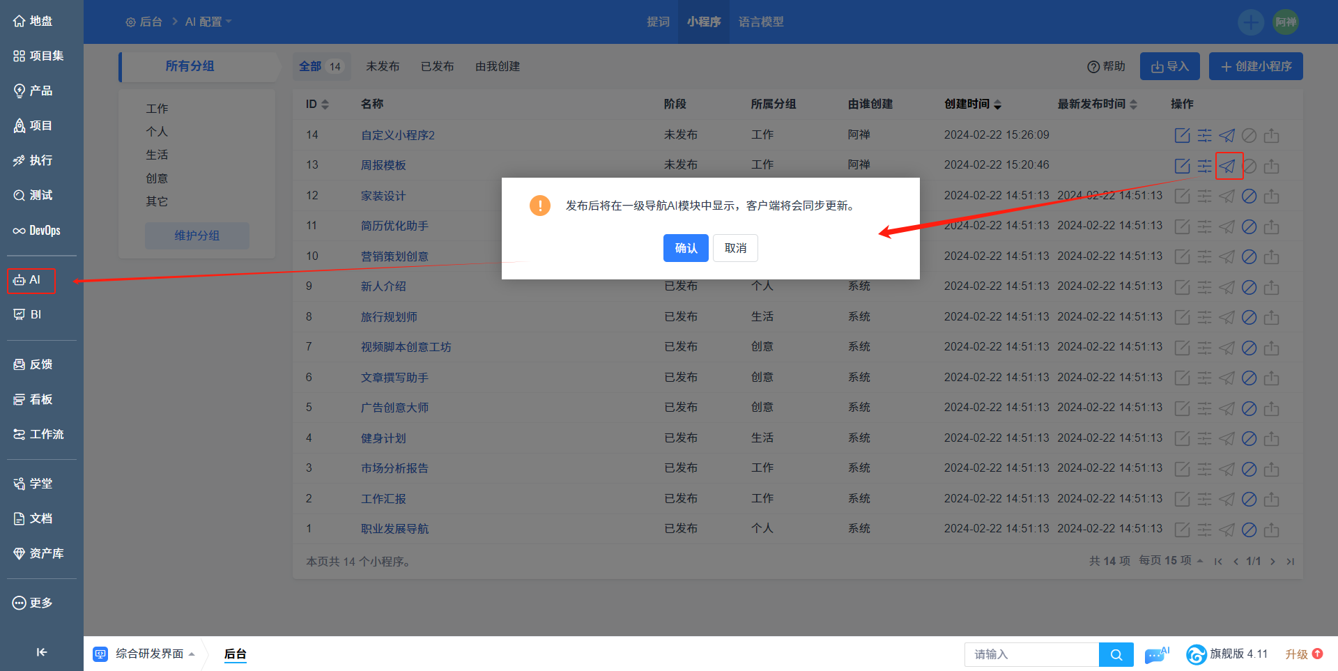Select the 未发布 filter tab
The width and height of the screenshot is (1338, 671).
(x=383, y=66)
